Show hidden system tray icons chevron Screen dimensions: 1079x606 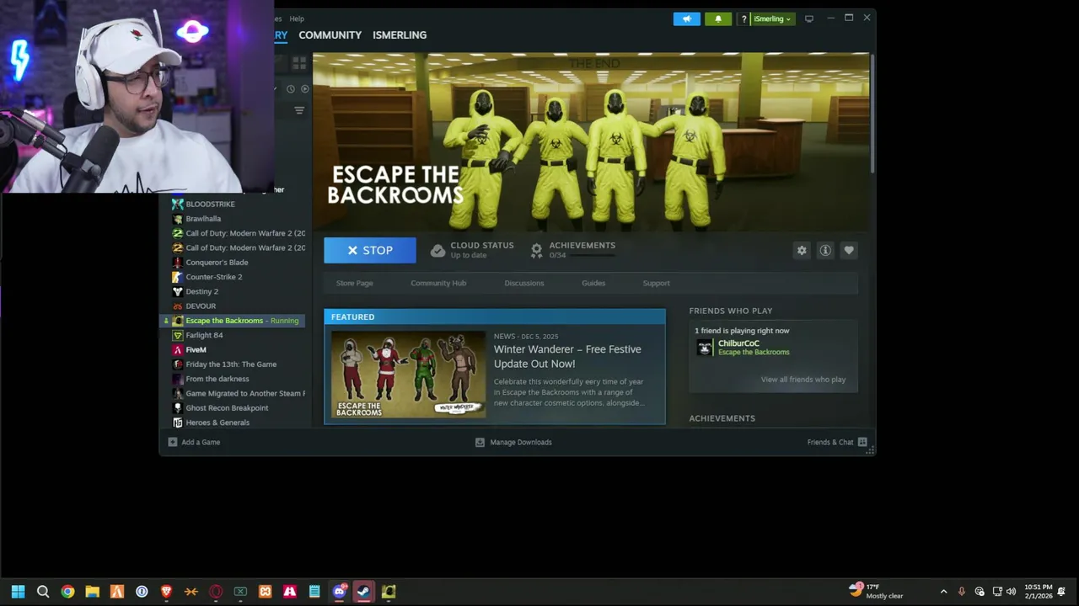tap(943, 592)
